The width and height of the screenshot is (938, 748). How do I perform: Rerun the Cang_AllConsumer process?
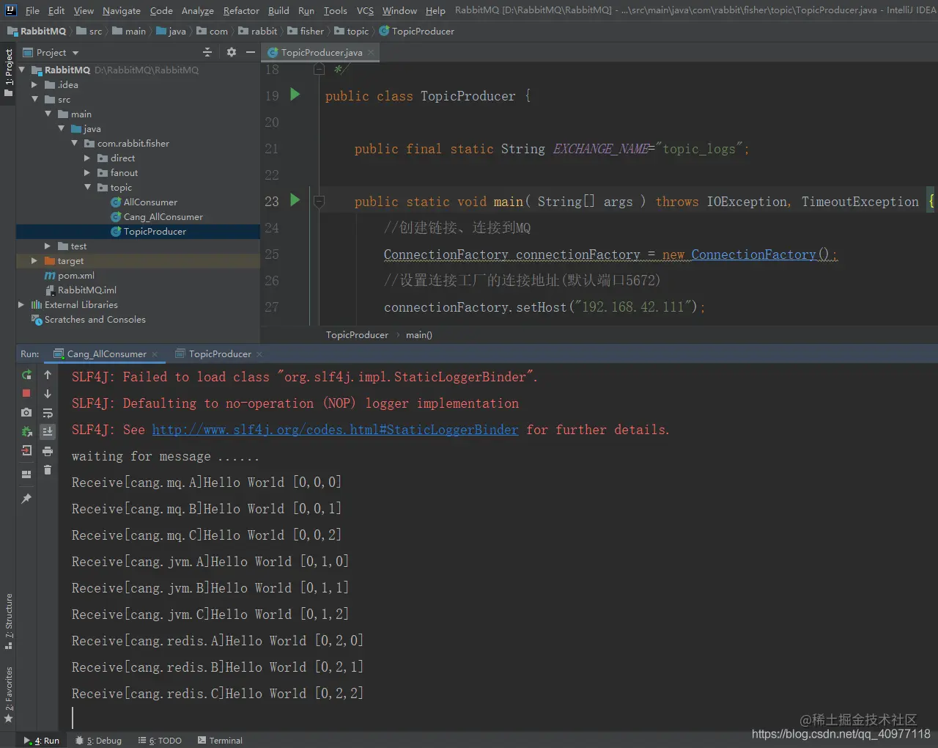click(x=26, y=375)
